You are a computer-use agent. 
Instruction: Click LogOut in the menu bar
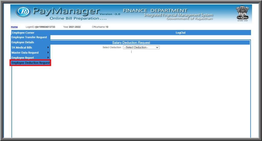click(180, 32)
